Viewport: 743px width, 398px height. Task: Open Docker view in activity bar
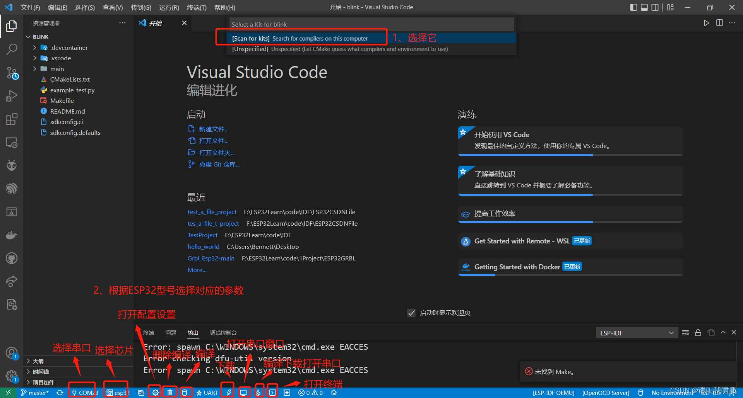(x=12, y=235)
